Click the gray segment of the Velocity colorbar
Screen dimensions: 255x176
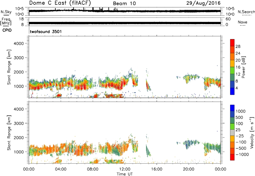(x=232, y=132)
